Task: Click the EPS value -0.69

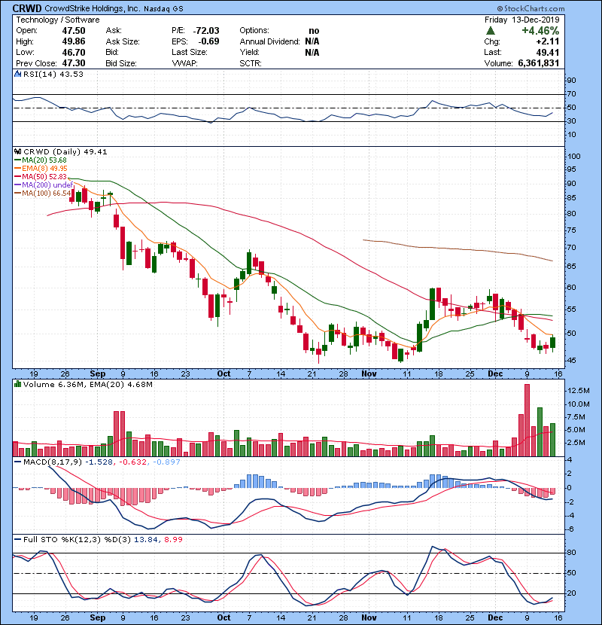Action: [208, 41]
